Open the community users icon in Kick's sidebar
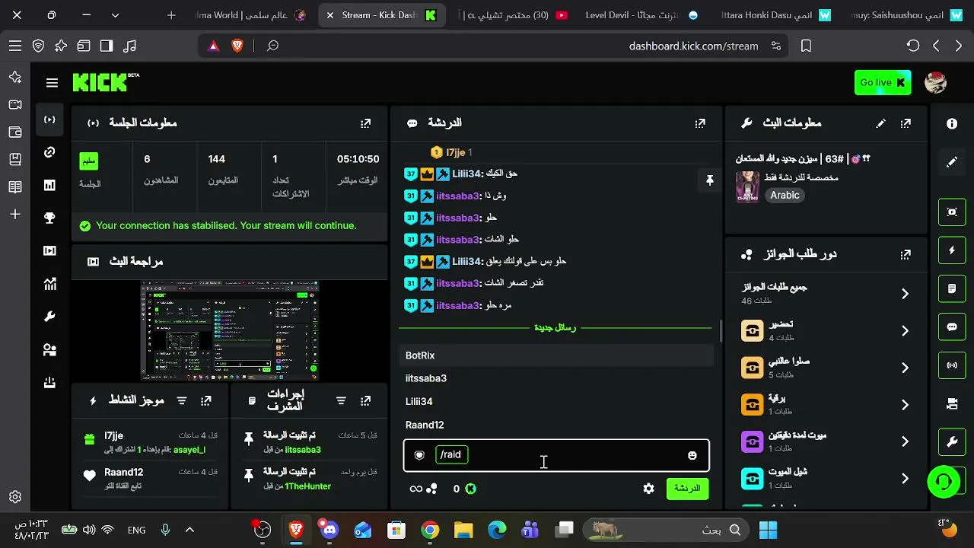The image size is (974, 548). (50, 350)
